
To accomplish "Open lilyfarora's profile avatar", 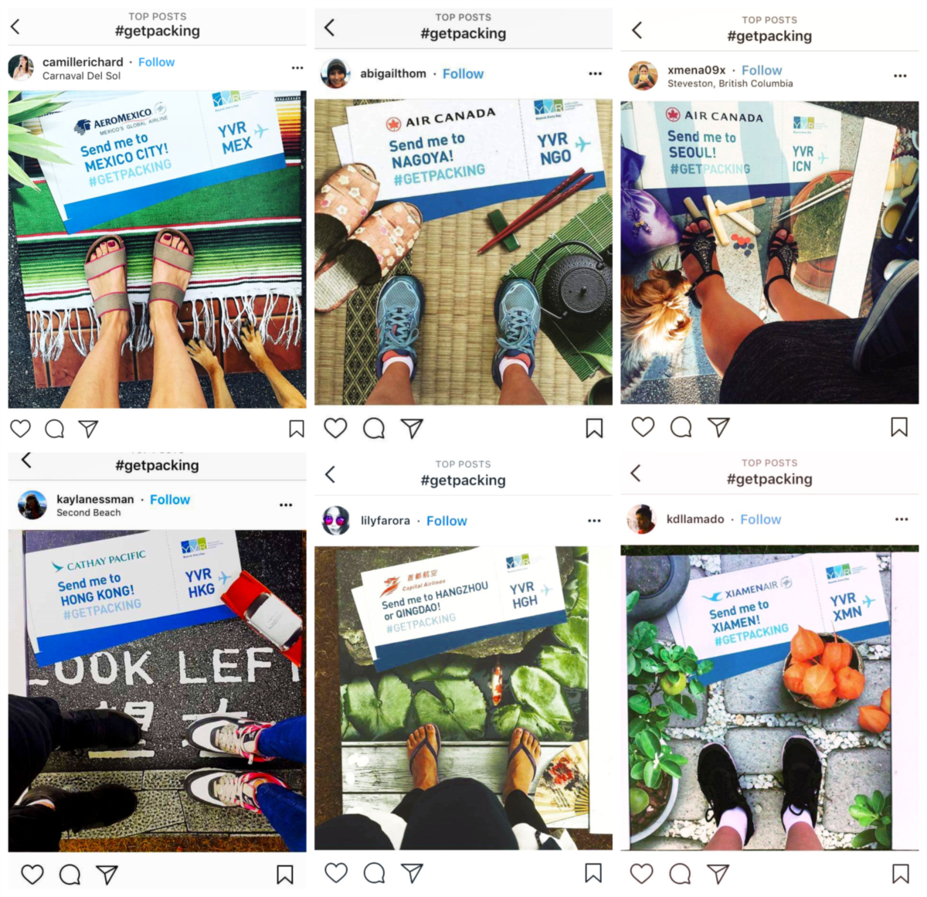I will (x=336, y=521).
